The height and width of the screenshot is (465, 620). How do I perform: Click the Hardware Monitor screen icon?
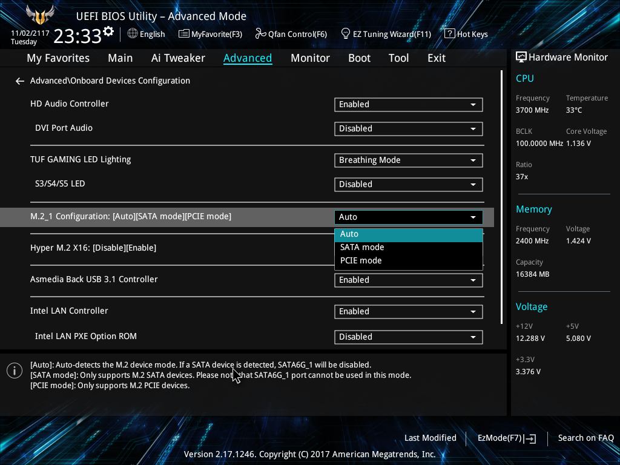521,58
